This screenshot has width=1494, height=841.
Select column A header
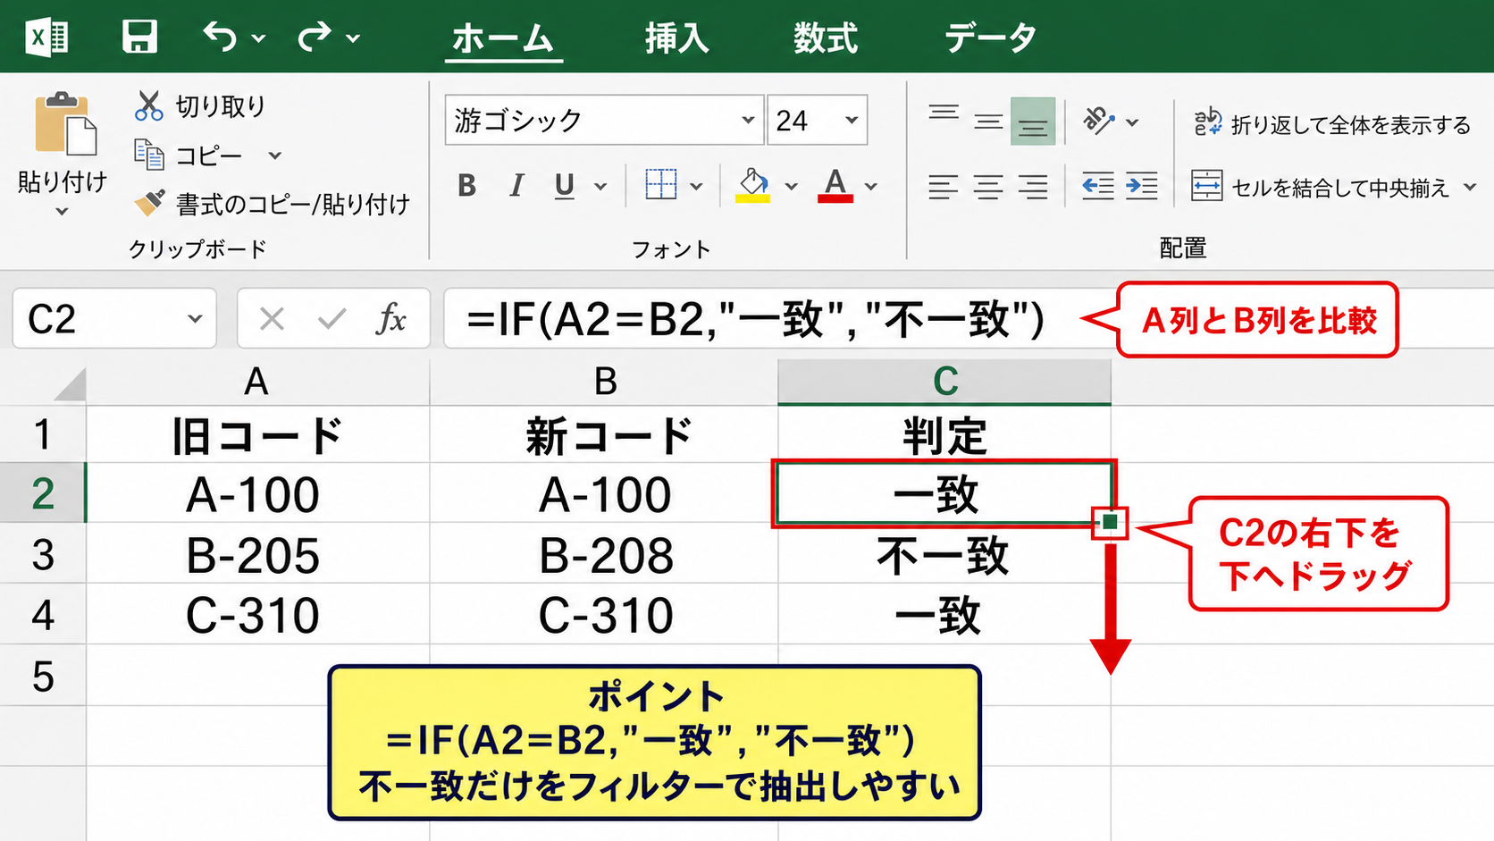pos(257,382)
